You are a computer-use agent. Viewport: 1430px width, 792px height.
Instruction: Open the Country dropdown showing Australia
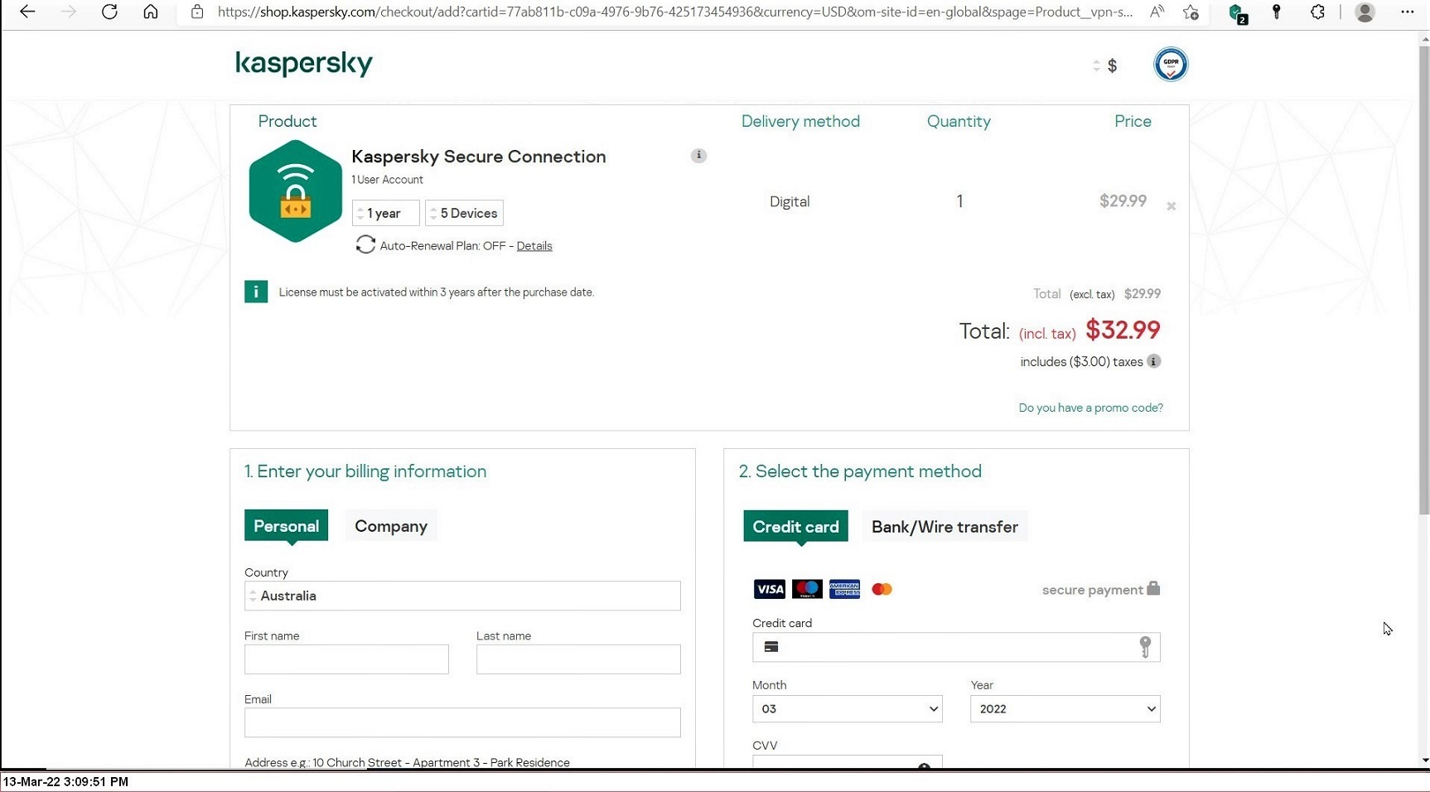coord(462,596)
